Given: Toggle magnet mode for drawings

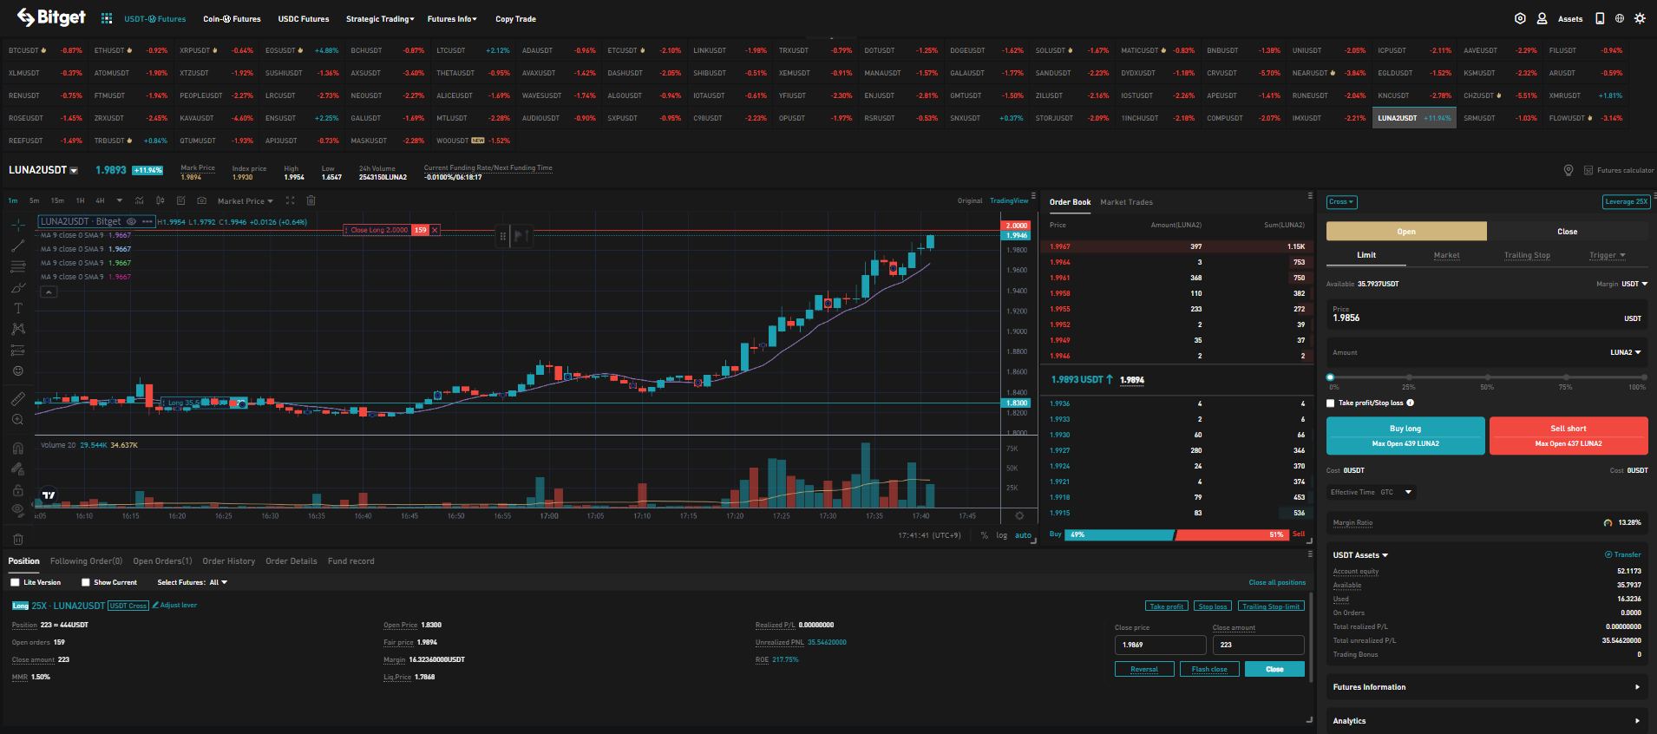Looking at the screenshot, I should [17, 449].
